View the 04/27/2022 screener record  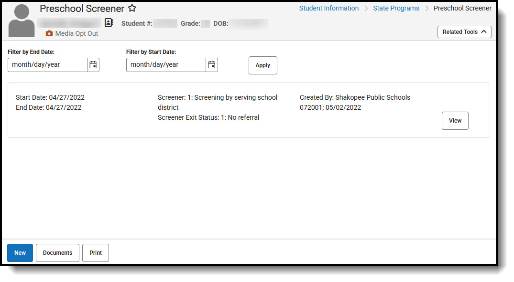pyautogui.click(x=455, y=120)
